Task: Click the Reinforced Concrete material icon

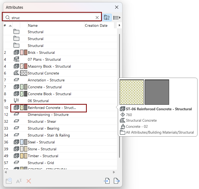Action: pos(16,108)
